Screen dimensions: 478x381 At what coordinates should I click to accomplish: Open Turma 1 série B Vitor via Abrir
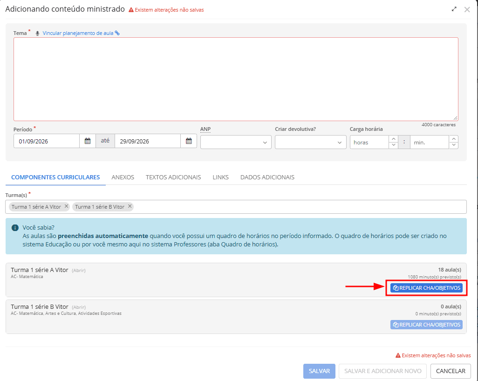[79, 307]
